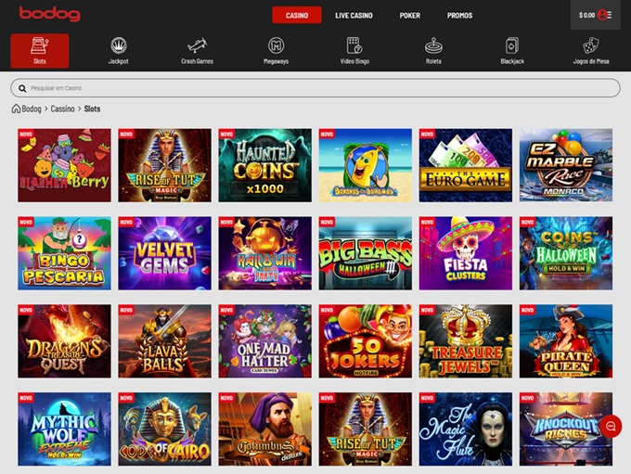Viewport: 631px width, 474px height.
Task: Switch to the Live Casino tab
Action: click(354, 16)
